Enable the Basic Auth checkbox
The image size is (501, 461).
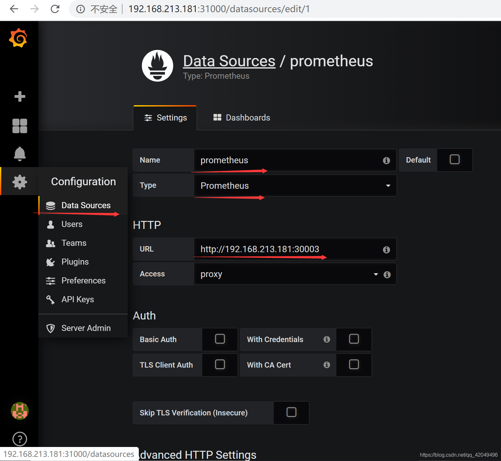click(x=220, y=339)
